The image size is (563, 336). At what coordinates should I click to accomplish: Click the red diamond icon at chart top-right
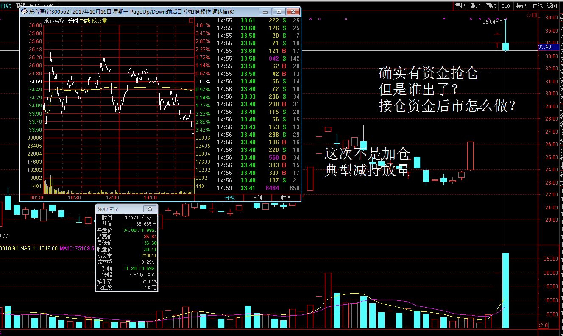(x=528, y=15)
